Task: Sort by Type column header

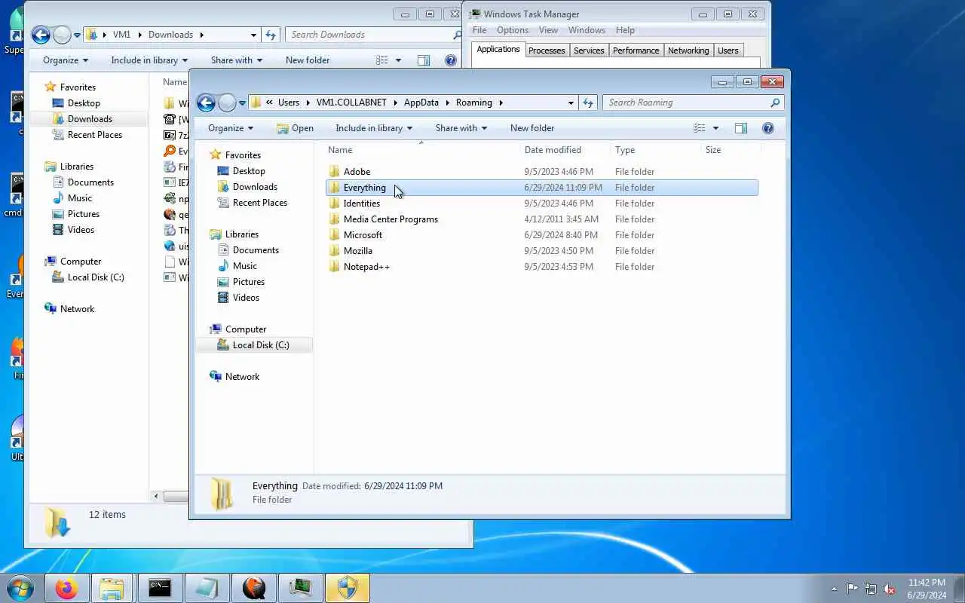Action: (654, 150)
